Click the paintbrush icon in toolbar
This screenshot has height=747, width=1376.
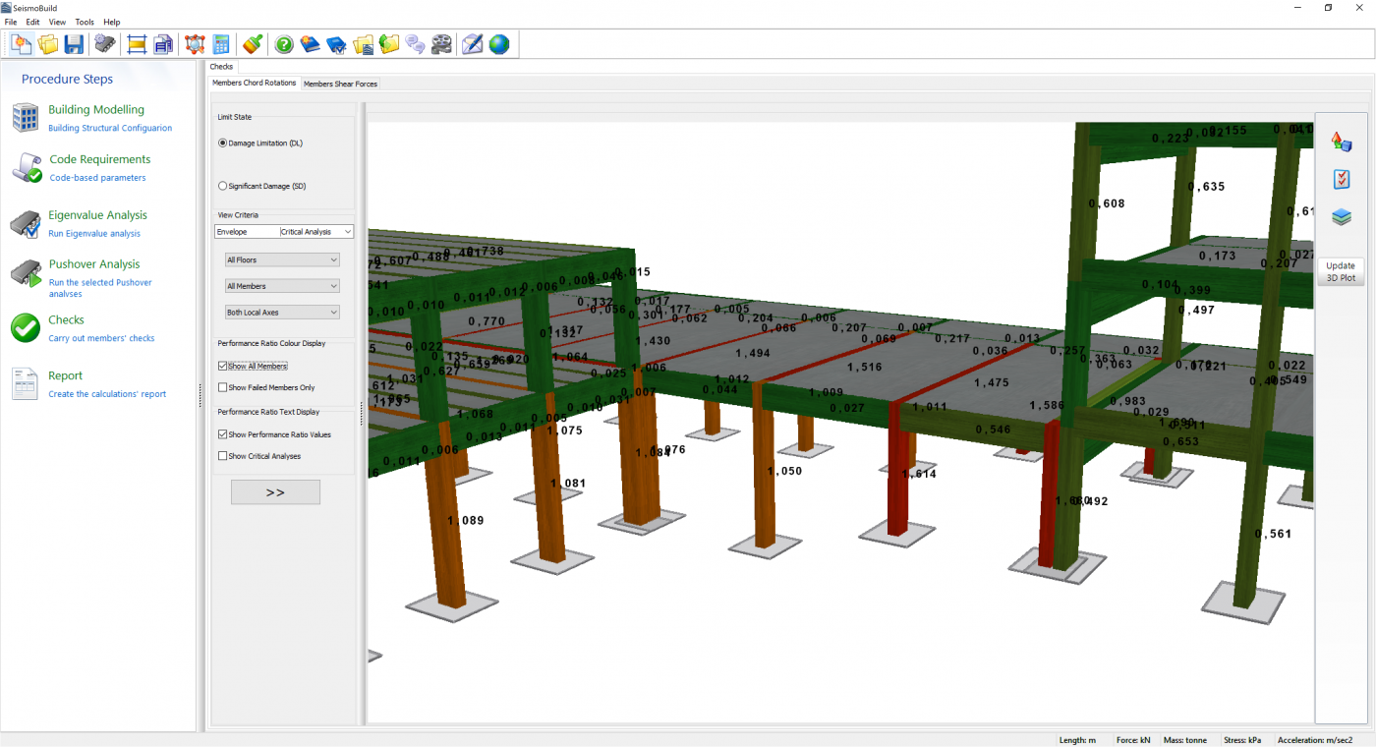[253, 44]
